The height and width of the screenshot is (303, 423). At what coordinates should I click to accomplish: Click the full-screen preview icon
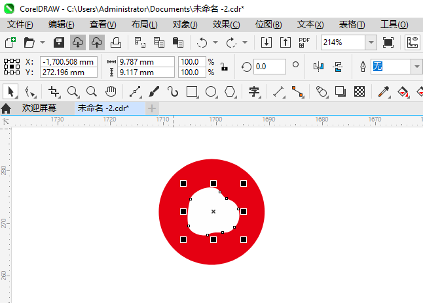tap(388, 42)
